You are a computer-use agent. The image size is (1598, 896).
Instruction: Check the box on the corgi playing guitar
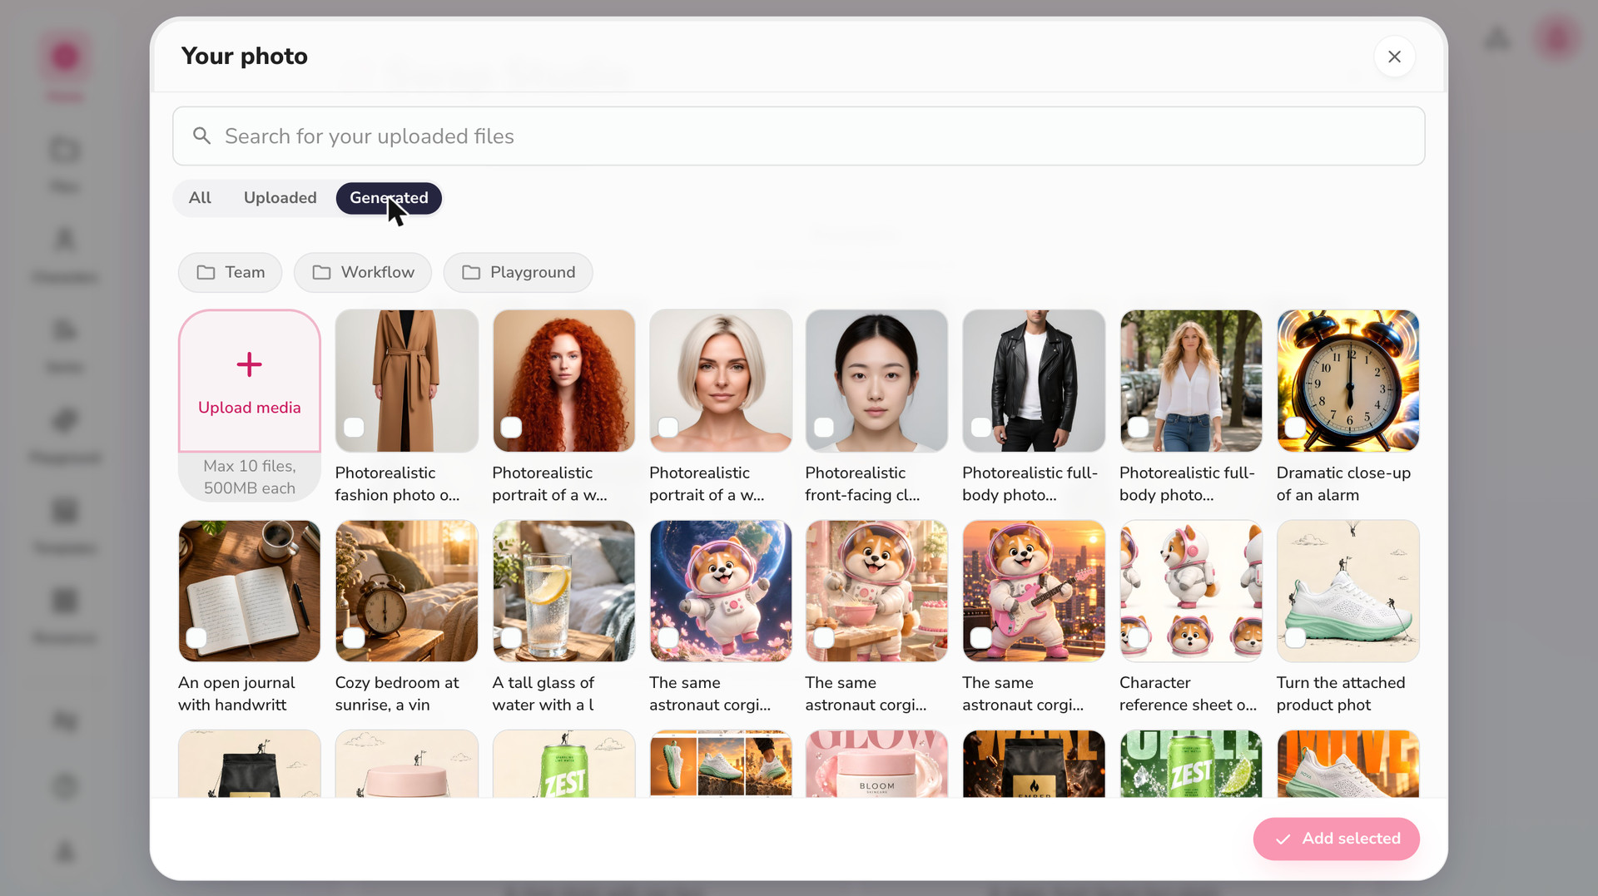pyautogui.click(x=981, y=638)
